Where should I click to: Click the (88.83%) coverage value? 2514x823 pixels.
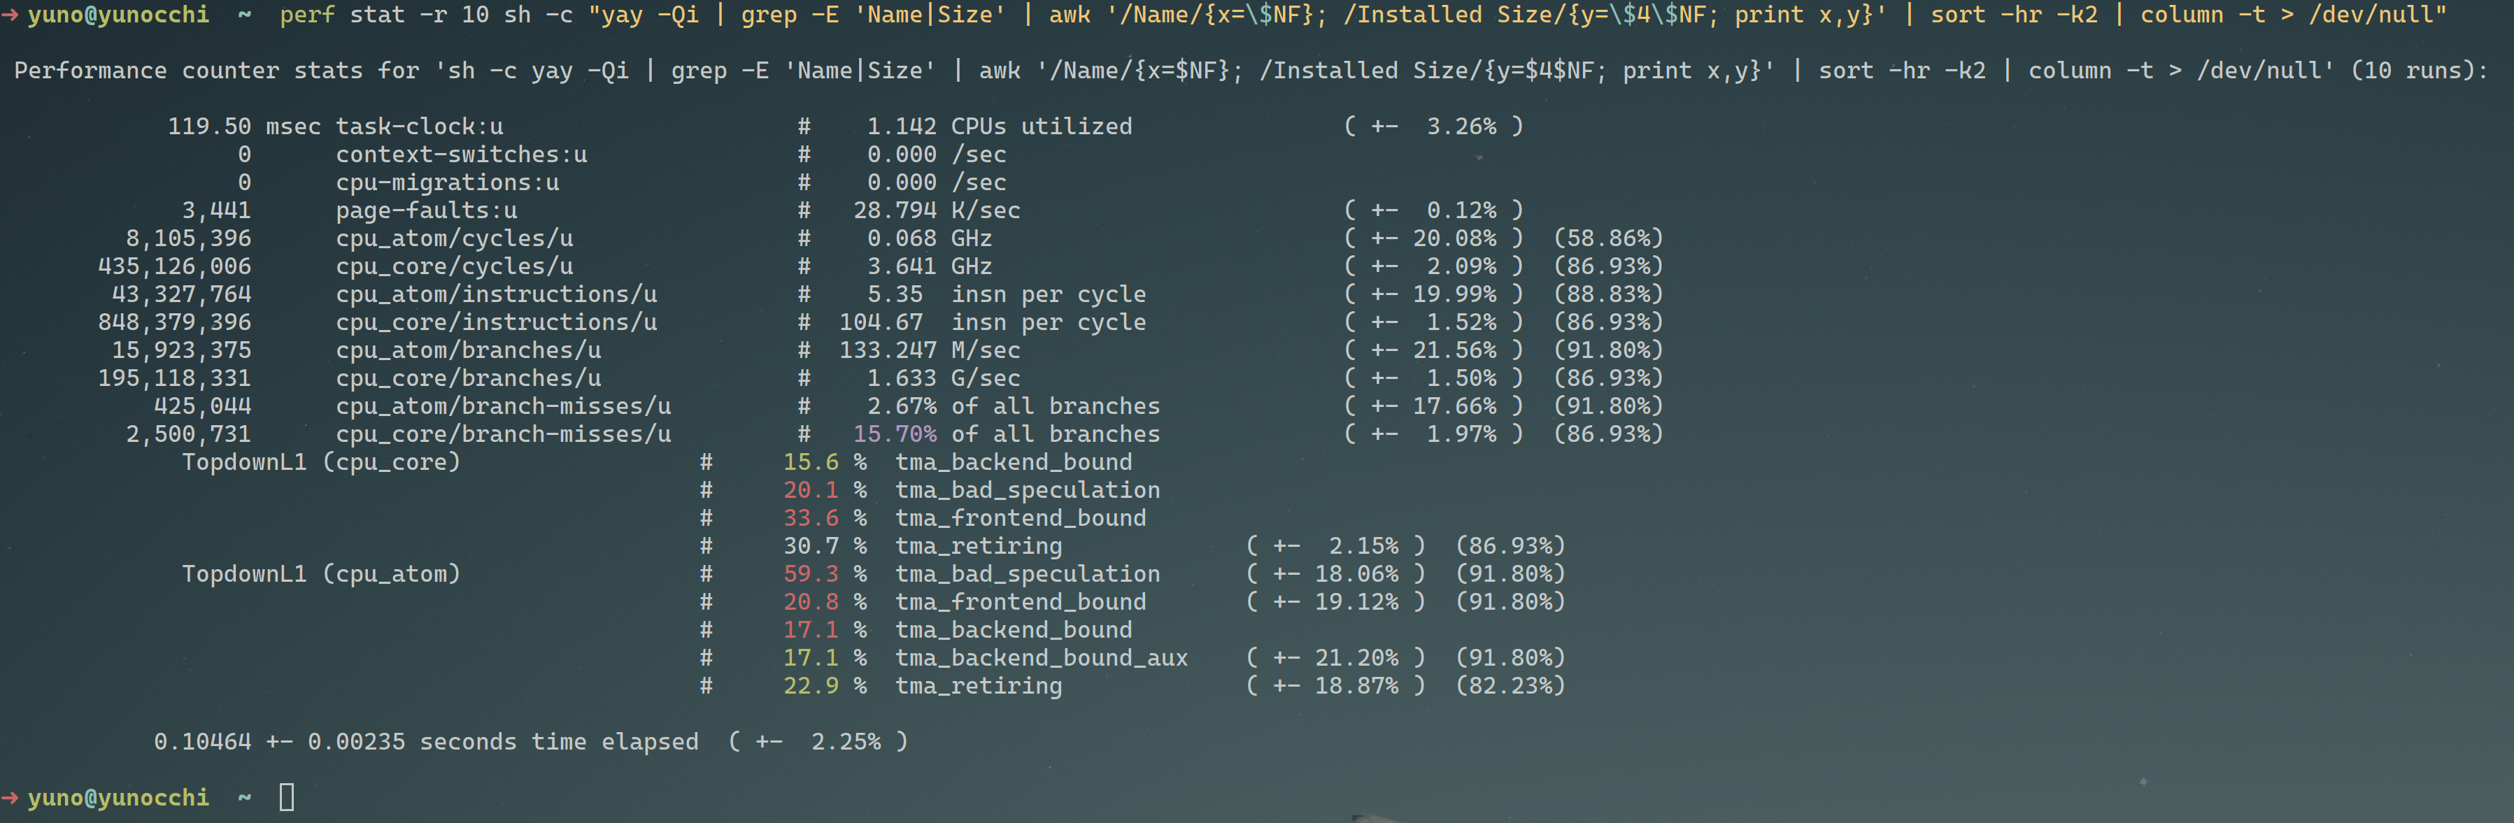click(1608, 294)
